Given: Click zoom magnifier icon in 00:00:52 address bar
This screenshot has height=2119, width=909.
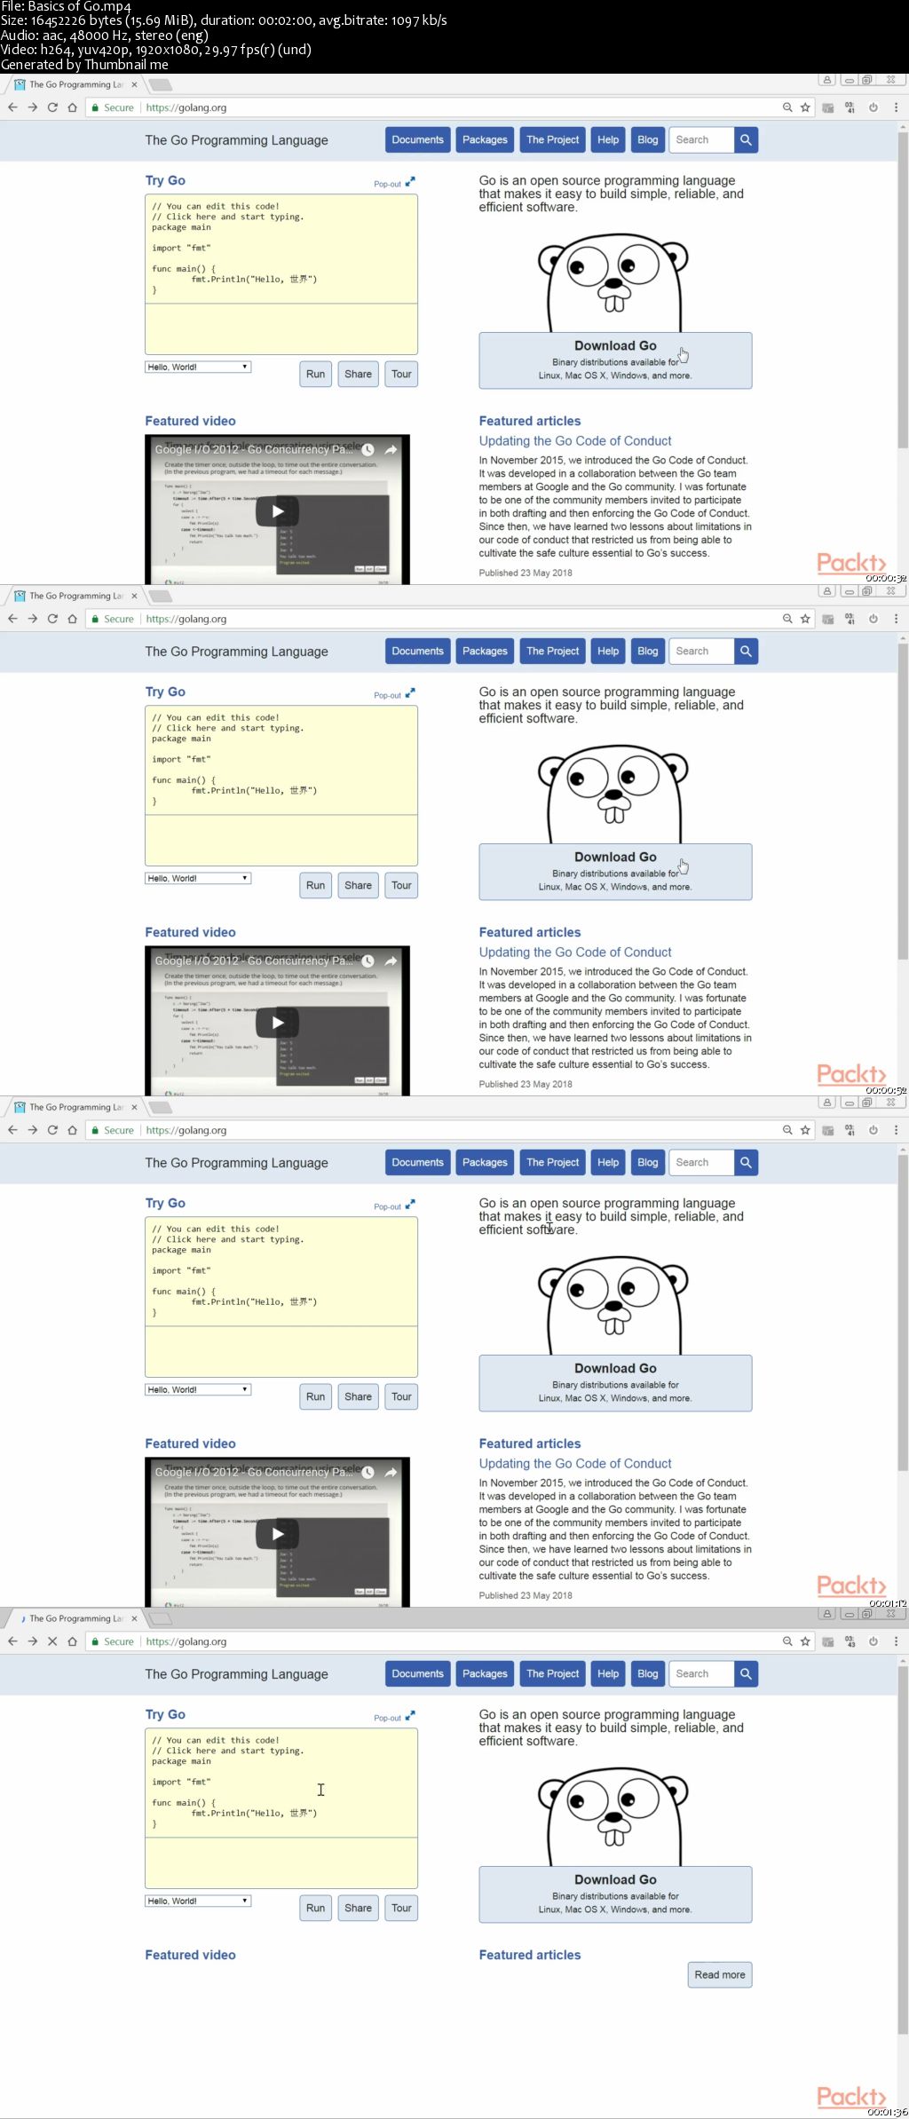Looking at the screenshot, I should 787,619.
